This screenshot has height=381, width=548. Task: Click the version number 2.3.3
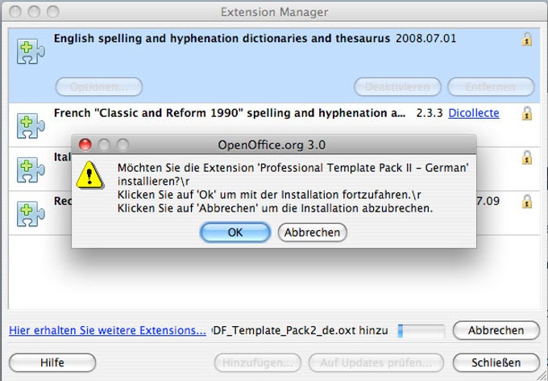pos(430,113)
